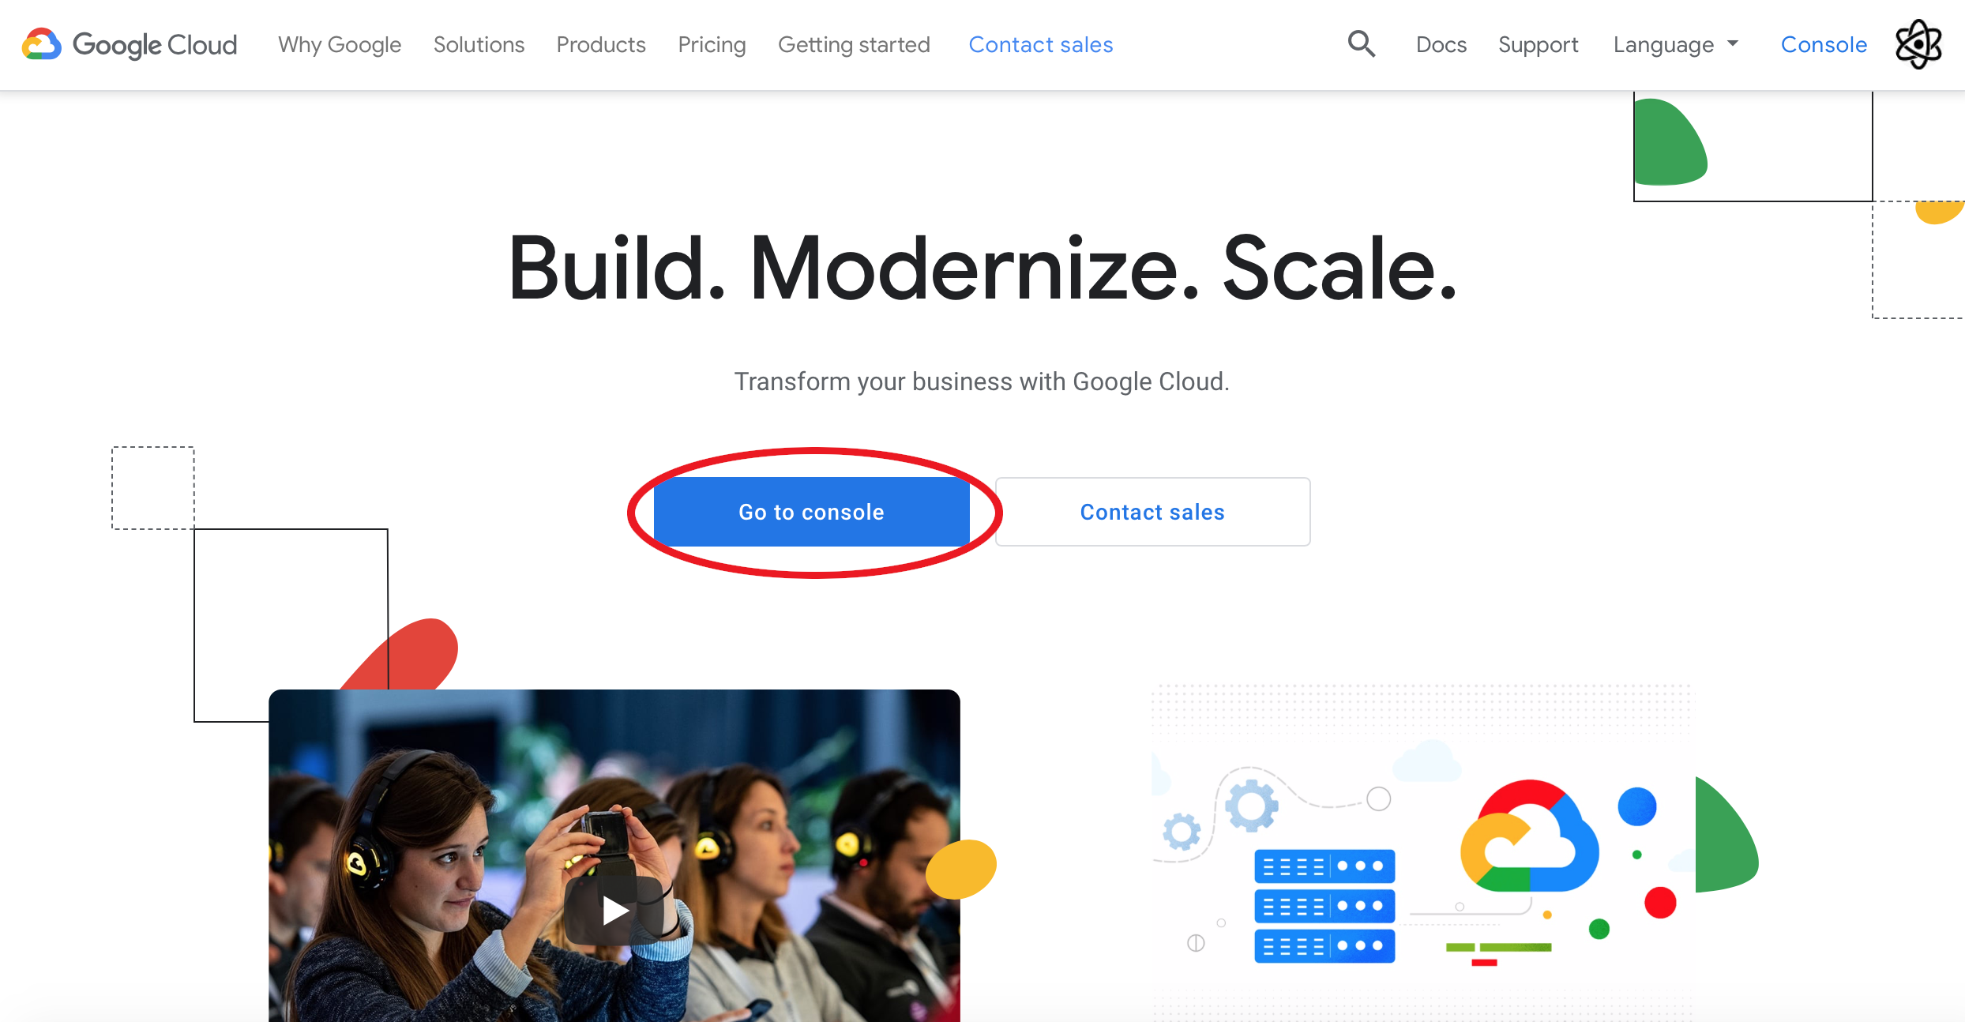
Task: Expand the Language dropdown arrow
Action: pos(1733,44)
